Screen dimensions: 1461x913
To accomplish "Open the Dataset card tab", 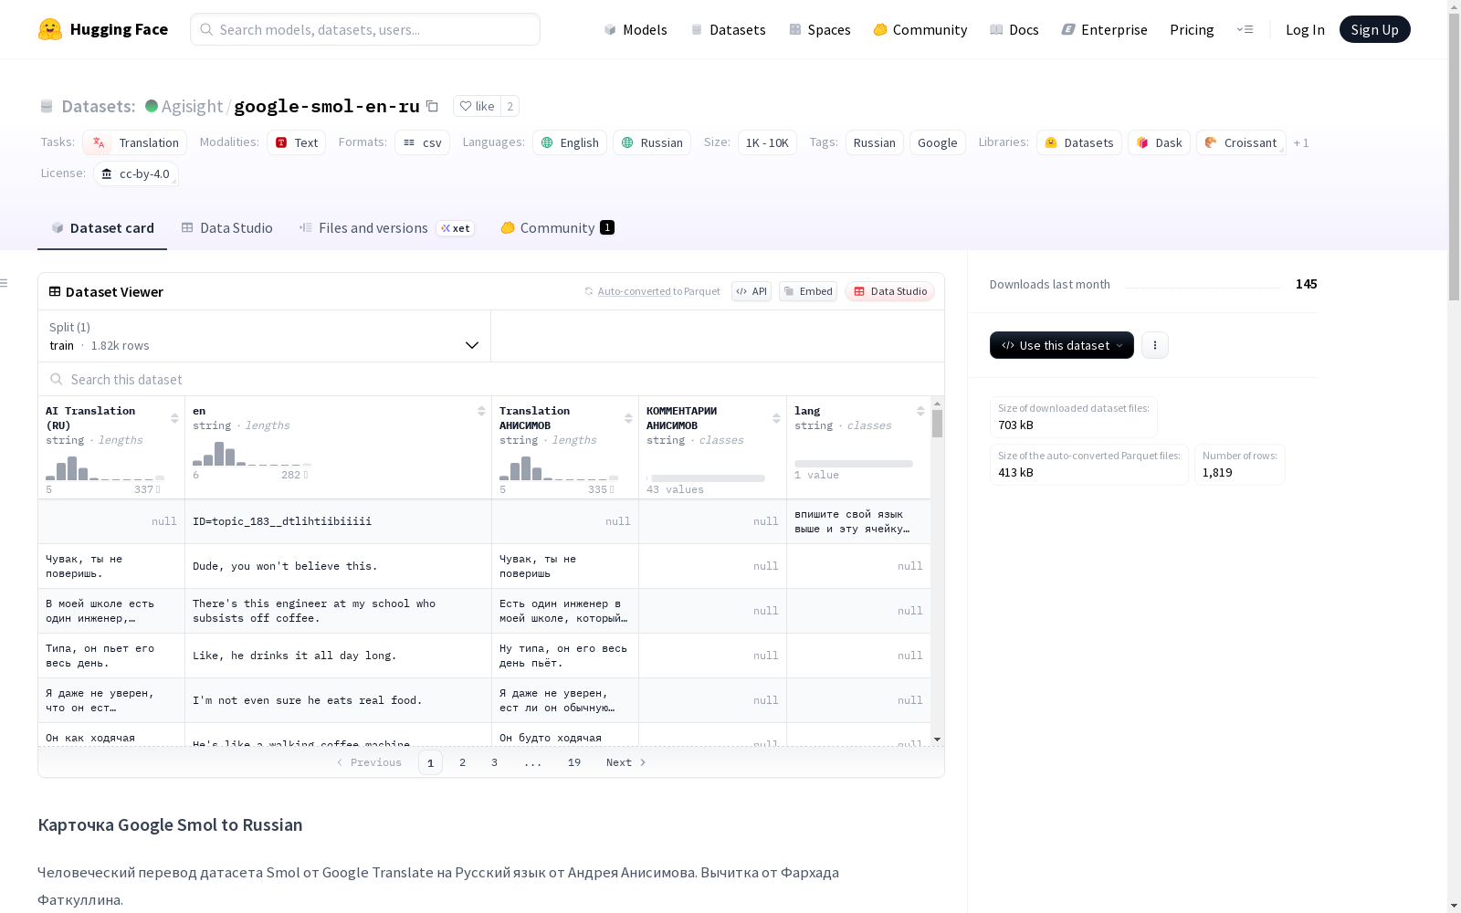I will pos(102,228).
